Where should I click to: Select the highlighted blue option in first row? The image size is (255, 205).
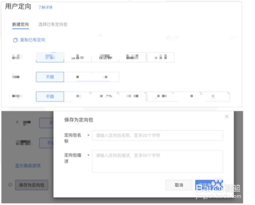pyautogui.click(x=50, y=57)
